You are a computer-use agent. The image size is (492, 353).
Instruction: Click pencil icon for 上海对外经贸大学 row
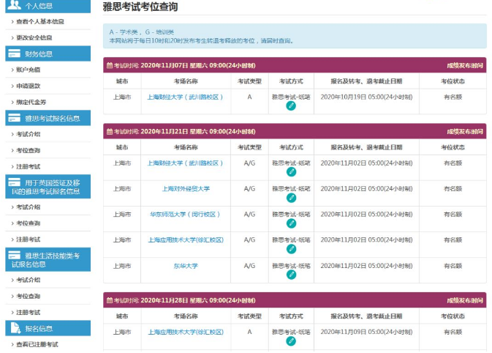(x=291, y=198)
